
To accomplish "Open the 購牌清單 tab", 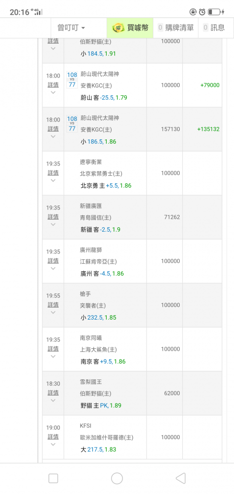I will click(176, 28).
